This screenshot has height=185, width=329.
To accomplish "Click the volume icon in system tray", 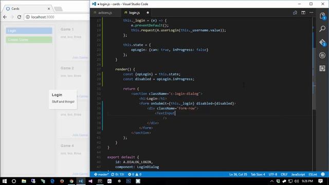I will pos(296,181).
